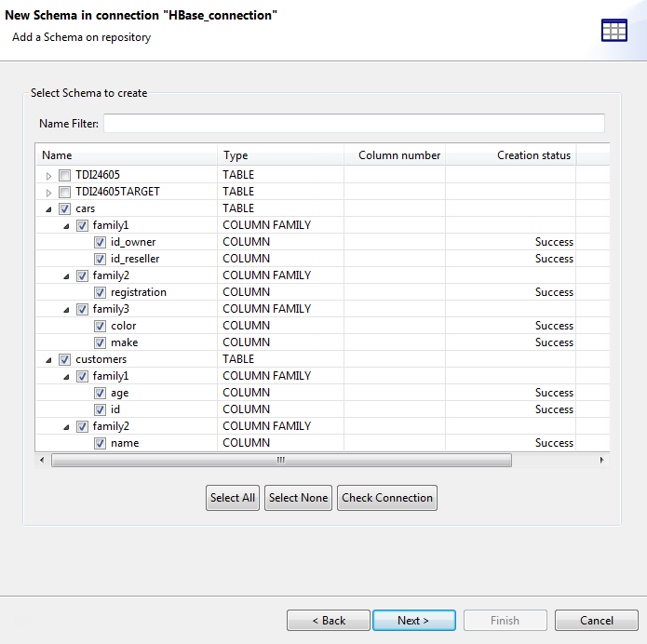Expand the TDI24605TARGET tree node
This screenshot has height=644, width=647.
49,192
